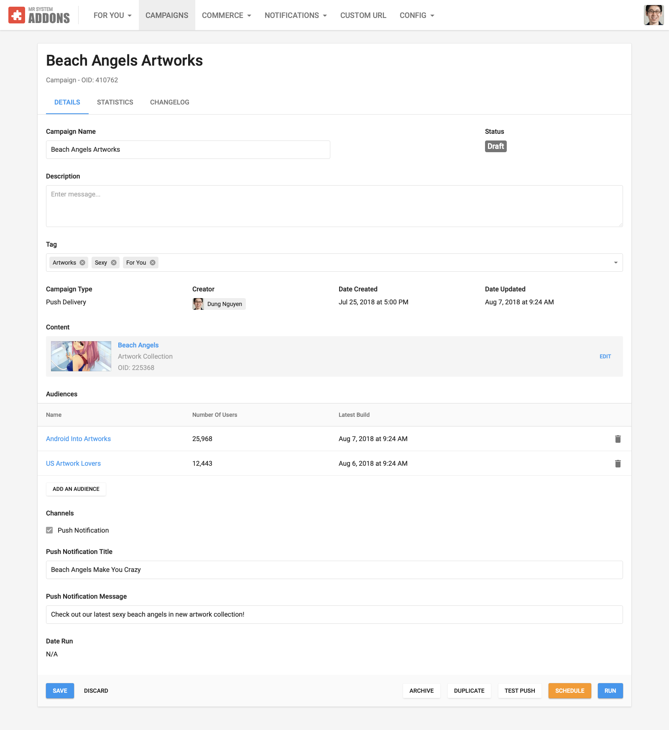Click the MR System Addons logo
669x730 pixels.
(x=39, y=15)
